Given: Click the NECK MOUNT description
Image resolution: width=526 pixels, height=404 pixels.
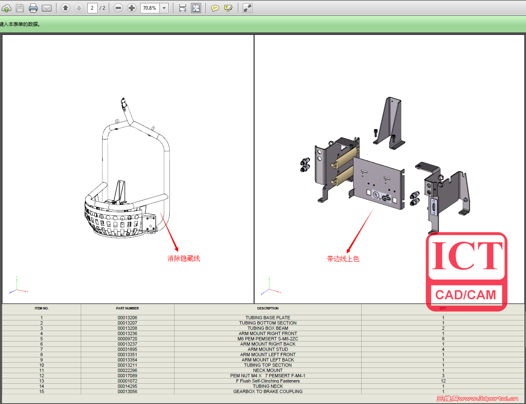Looking at the screenshot, I should 268,370.
